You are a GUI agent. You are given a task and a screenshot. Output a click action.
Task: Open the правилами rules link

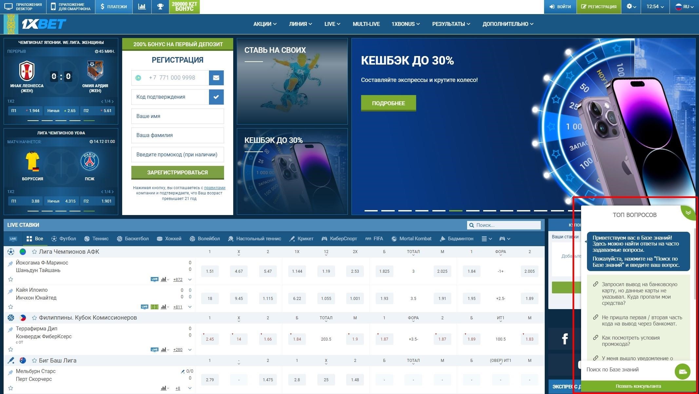(x=215, y=188)
